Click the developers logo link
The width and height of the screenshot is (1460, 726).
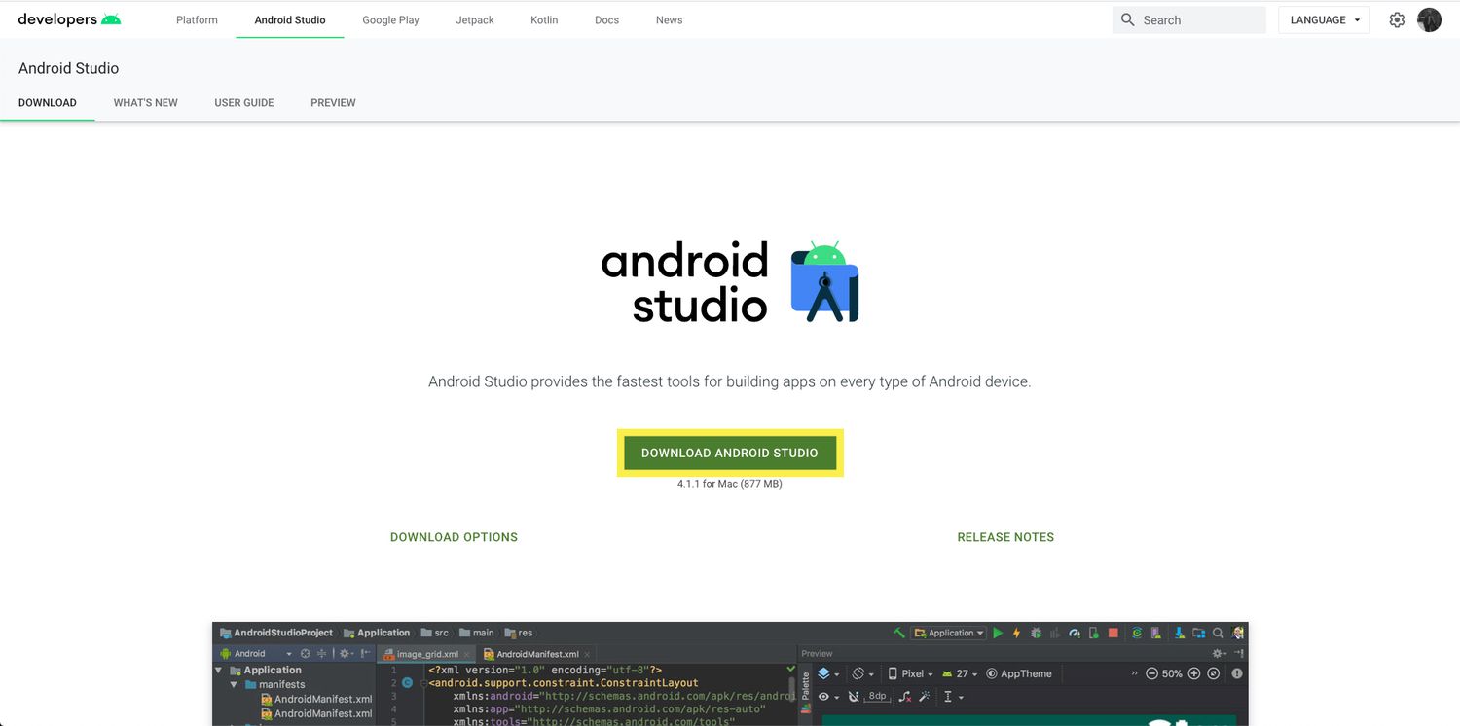point(69,19)
